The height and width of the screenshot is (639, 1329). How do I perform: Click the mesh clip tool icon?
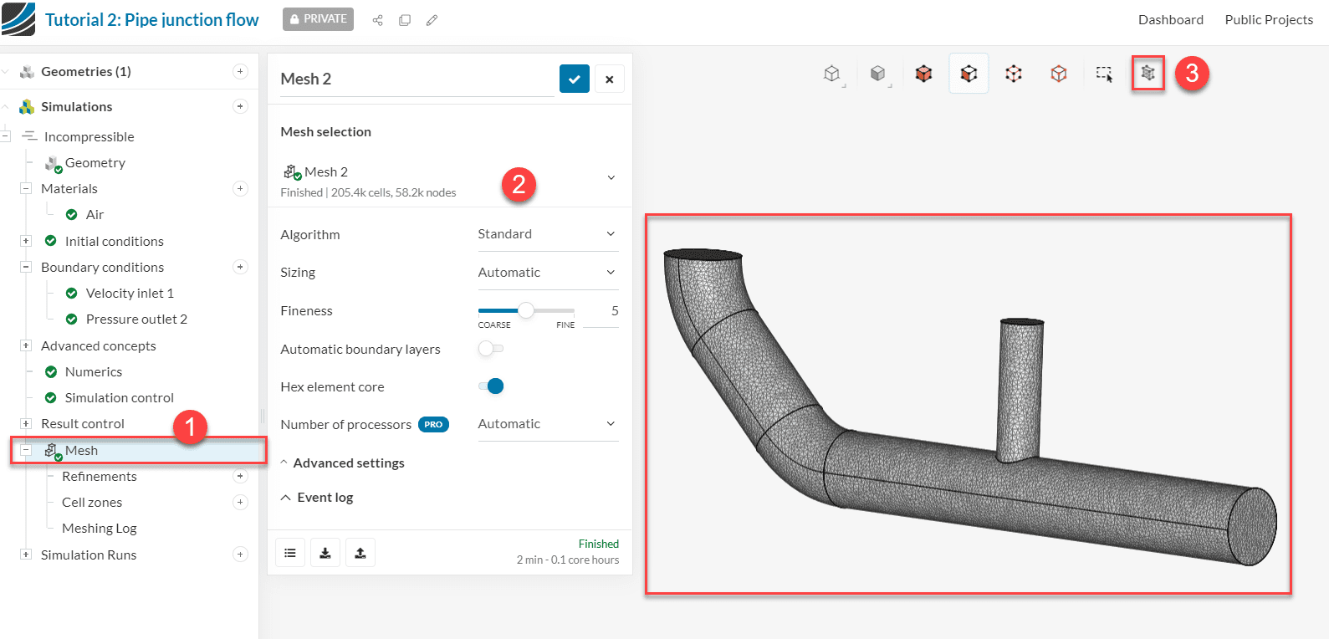[x=1148, y=74]
